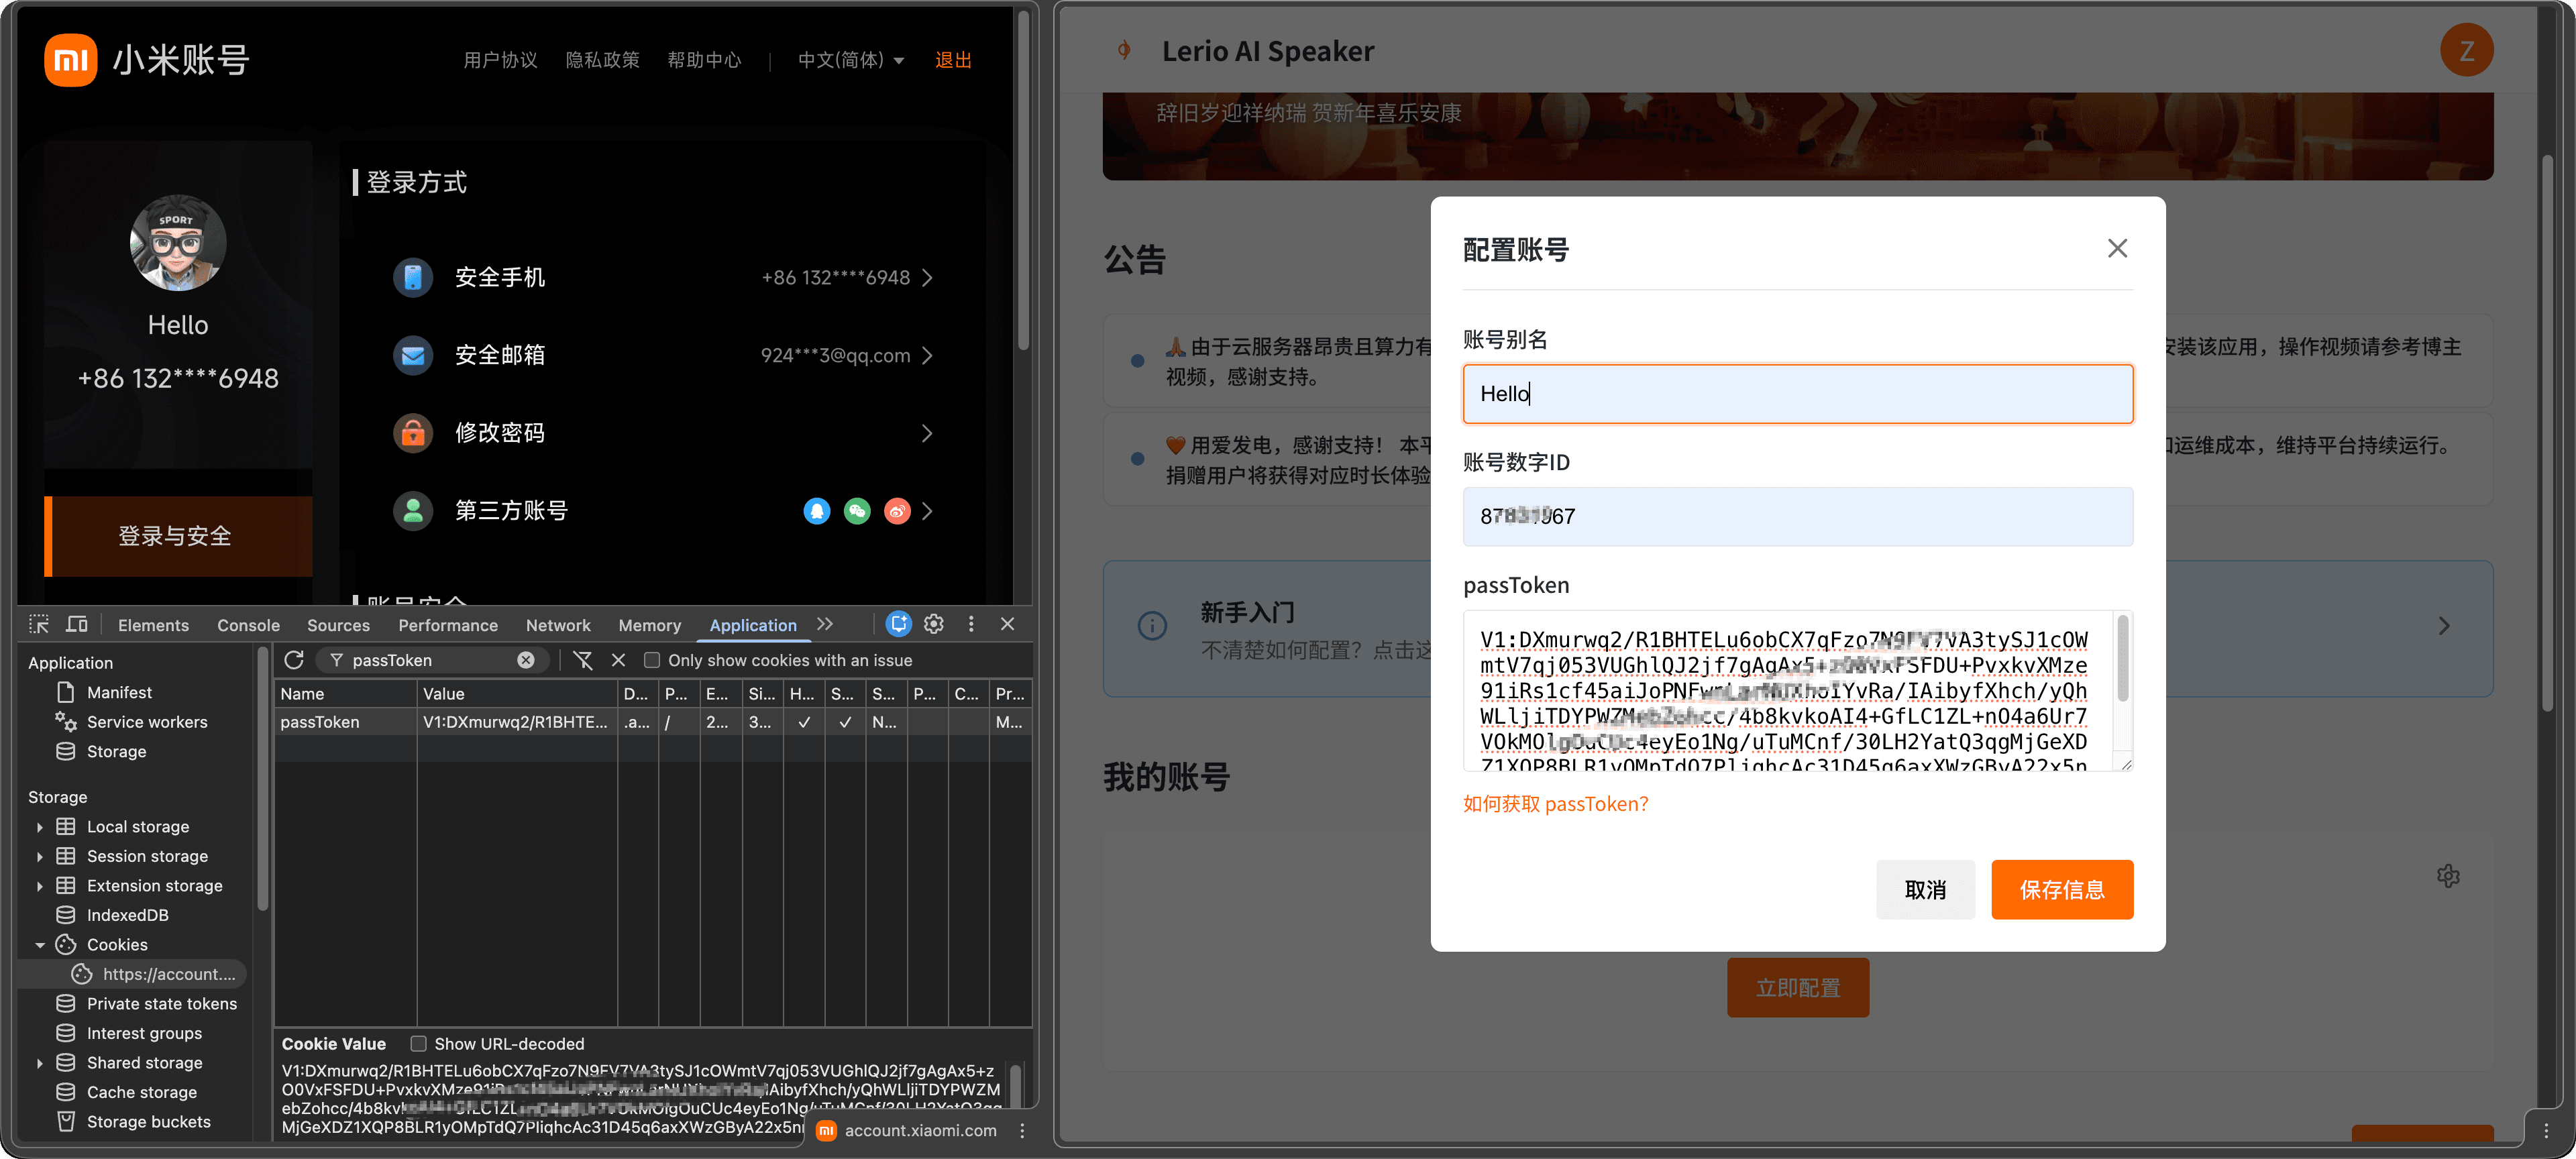This screenshot has height=1159, width=2576.
Task: Click the Weibo icon under 第三方账号
Action: click(x=896, y=511)
